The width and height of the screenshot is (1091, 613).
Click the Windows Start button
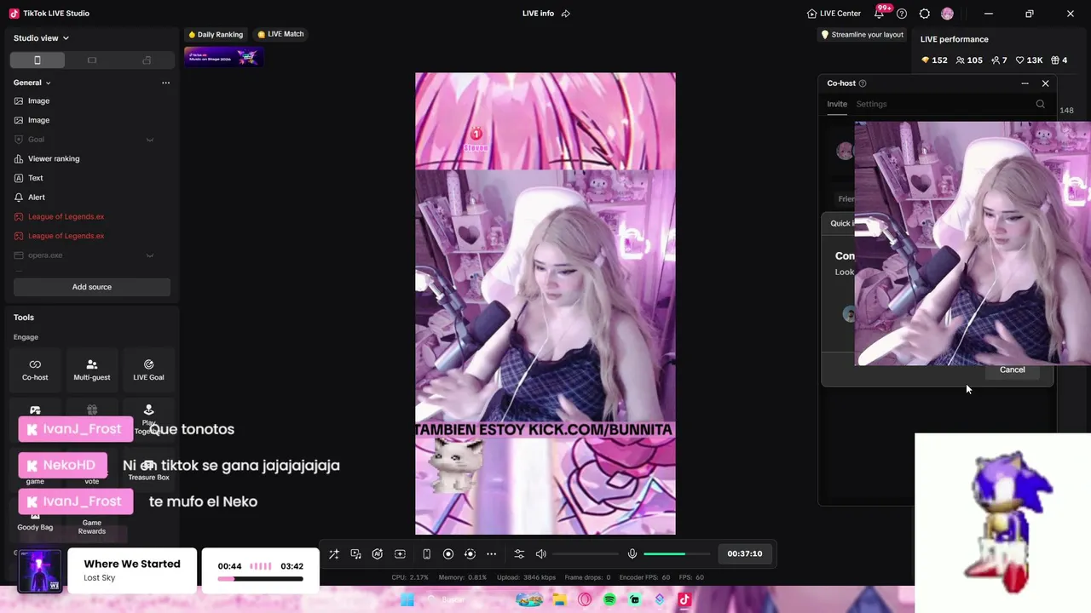(407, 599)
